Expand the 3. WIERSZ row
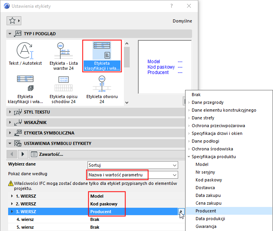 [x=12, y=212]
